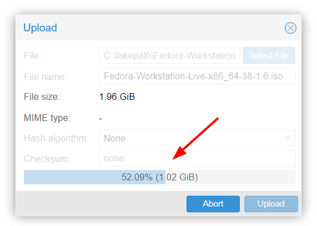The width and height of the screenshot is (317, 226).
Task: Click the Select File button
Action: click(x=269, y=55)
